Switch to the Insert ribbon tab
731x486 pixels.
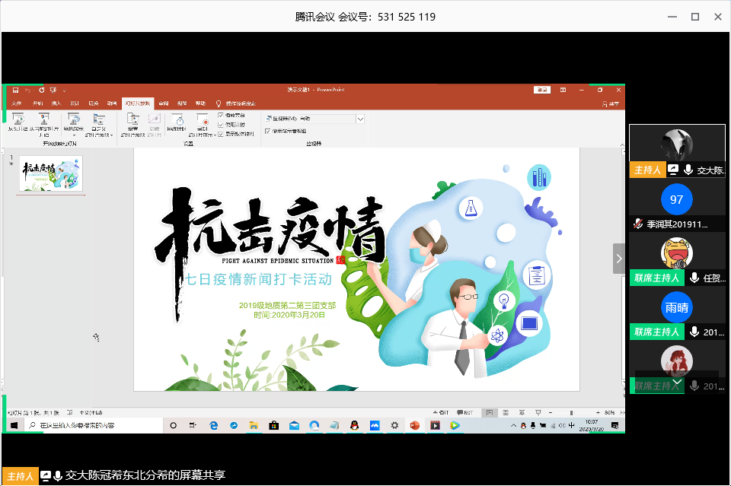[x=56, y=103]
